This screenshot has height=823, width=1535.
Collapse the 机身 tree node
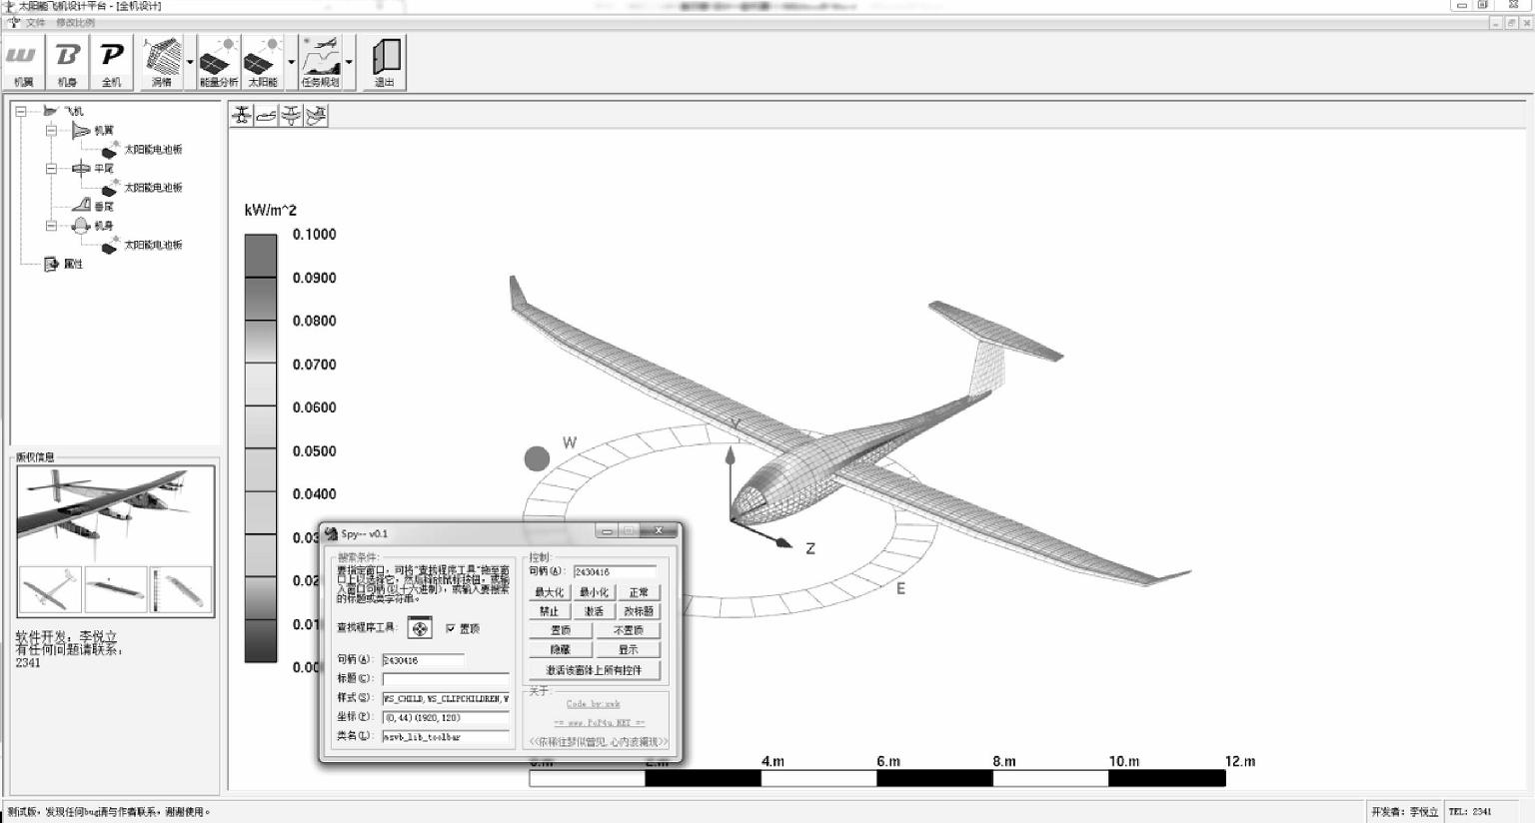[x=51, y=226]
